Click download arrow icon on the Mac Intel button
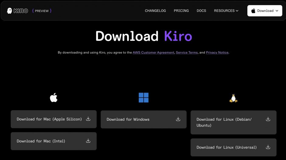The width and height of the screenshot is (286, 160). click(x=88, y=140)
